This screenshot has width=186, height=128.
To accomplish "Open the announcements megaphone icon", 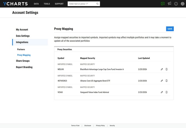I will 169,4.
